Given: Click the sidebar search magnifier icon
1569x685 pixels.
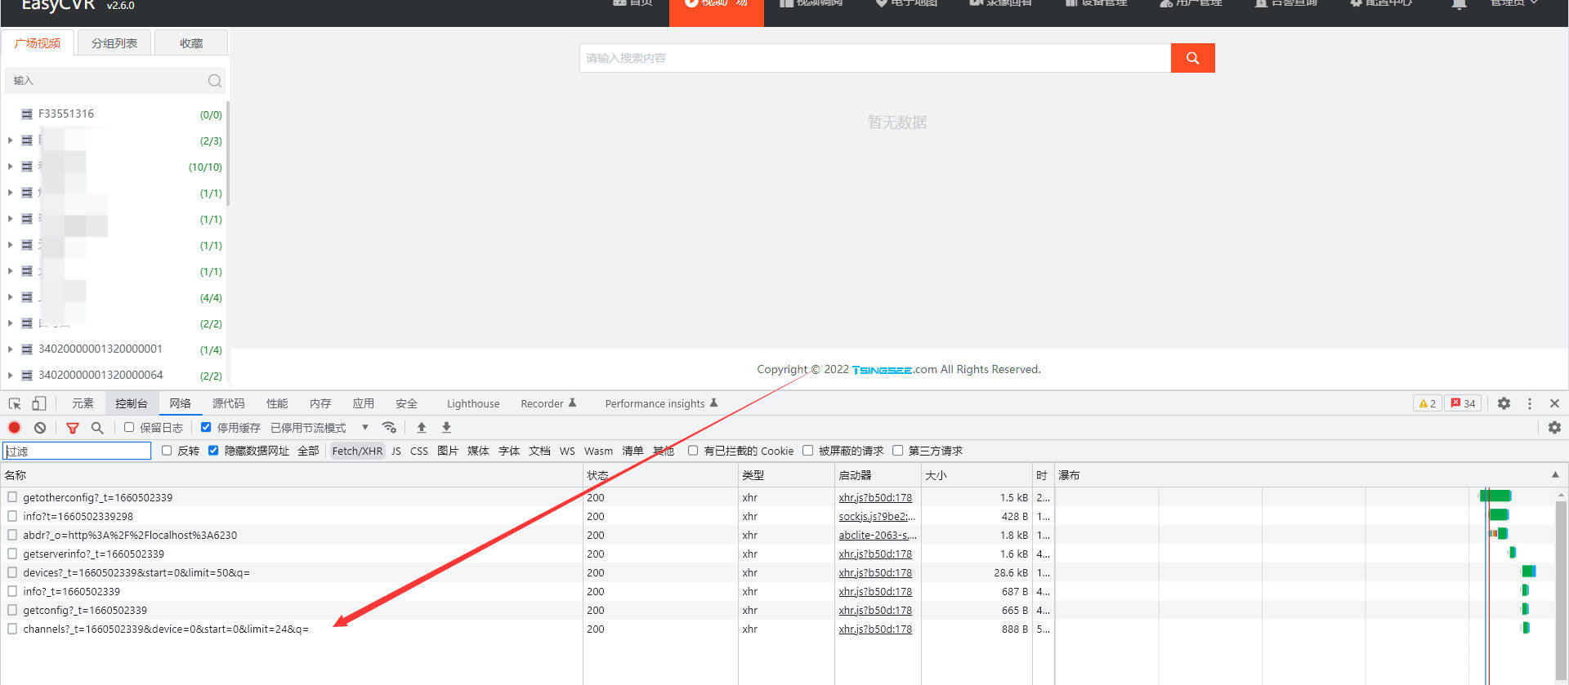Looking at the screenshot, I should [215, 81].
